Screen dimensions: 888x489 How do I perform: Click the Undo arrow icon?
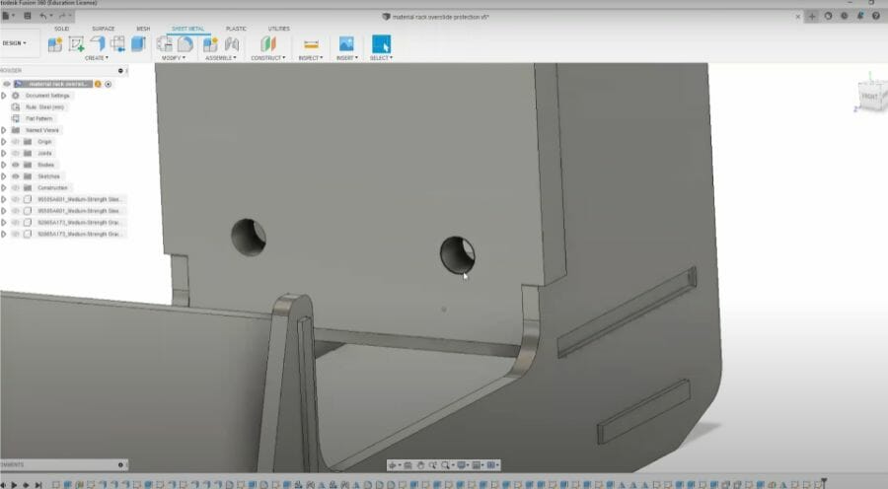click(x=42, y=16)
